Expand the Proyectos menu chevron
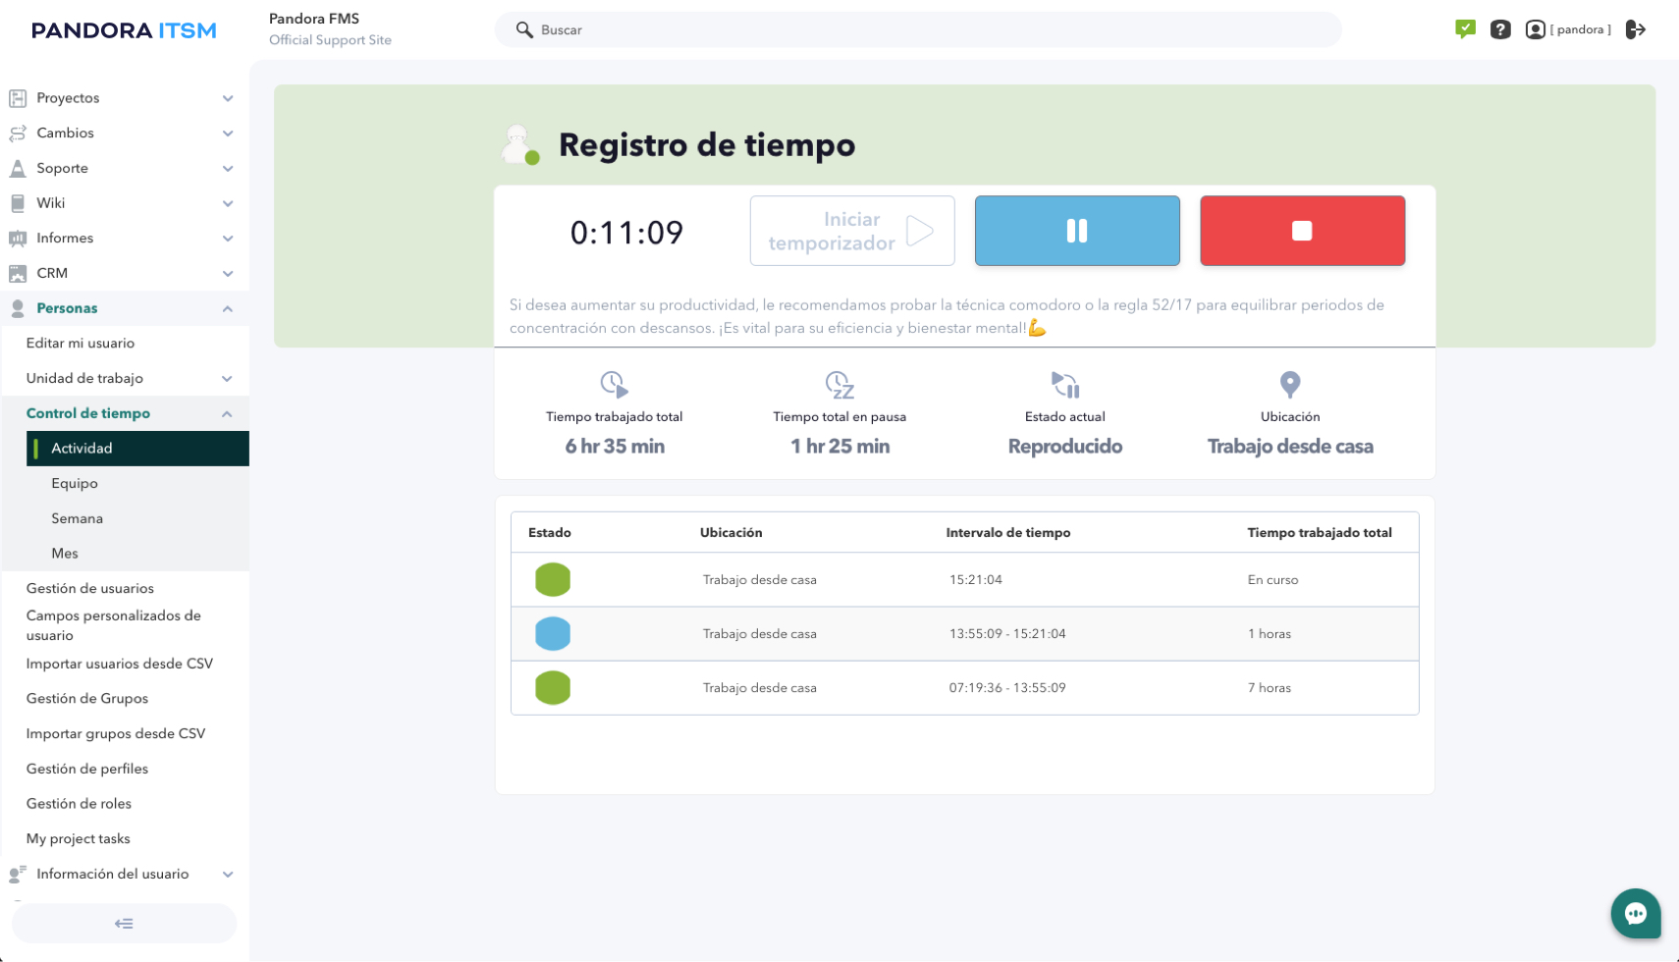 coord(228,98)
